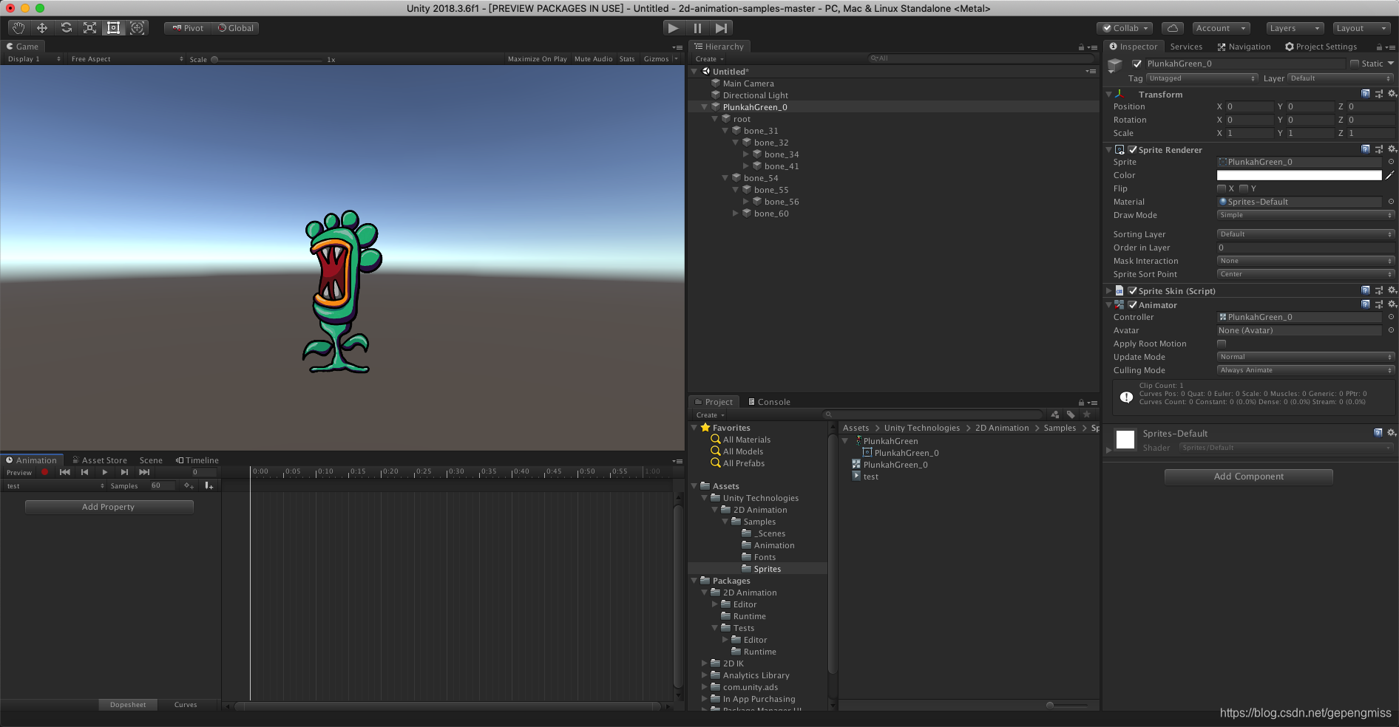Select the combined Transform tool
This screenshot has width=1399, height=727.
pos(138,28)
